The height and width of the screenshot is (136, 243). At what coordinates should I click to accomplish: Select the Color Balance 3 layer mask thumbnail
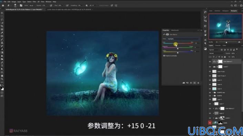pyautogui.click(x=220, y=61)
